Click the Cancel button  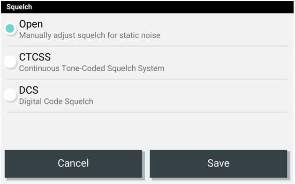pyautogui.click(x=73, y=163)
